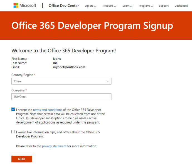The height and width of the screenshot is (164, 192).
Task: Expand the Explore menu
Action: point(90,6)
